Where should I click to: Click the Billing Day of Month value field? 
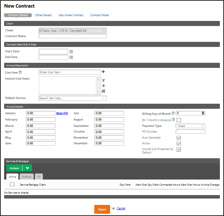click(x=188, y=113)
